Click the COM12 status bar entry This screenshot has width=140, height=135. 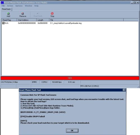pyautogui.click(x=45, y=82)
